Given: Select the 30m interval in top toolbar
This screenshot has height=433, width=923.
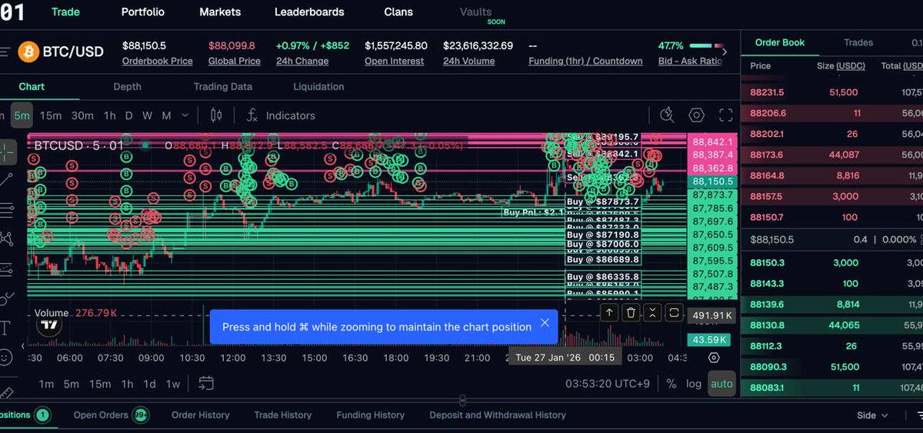Looking at the screenshot, I should point(82,115).
